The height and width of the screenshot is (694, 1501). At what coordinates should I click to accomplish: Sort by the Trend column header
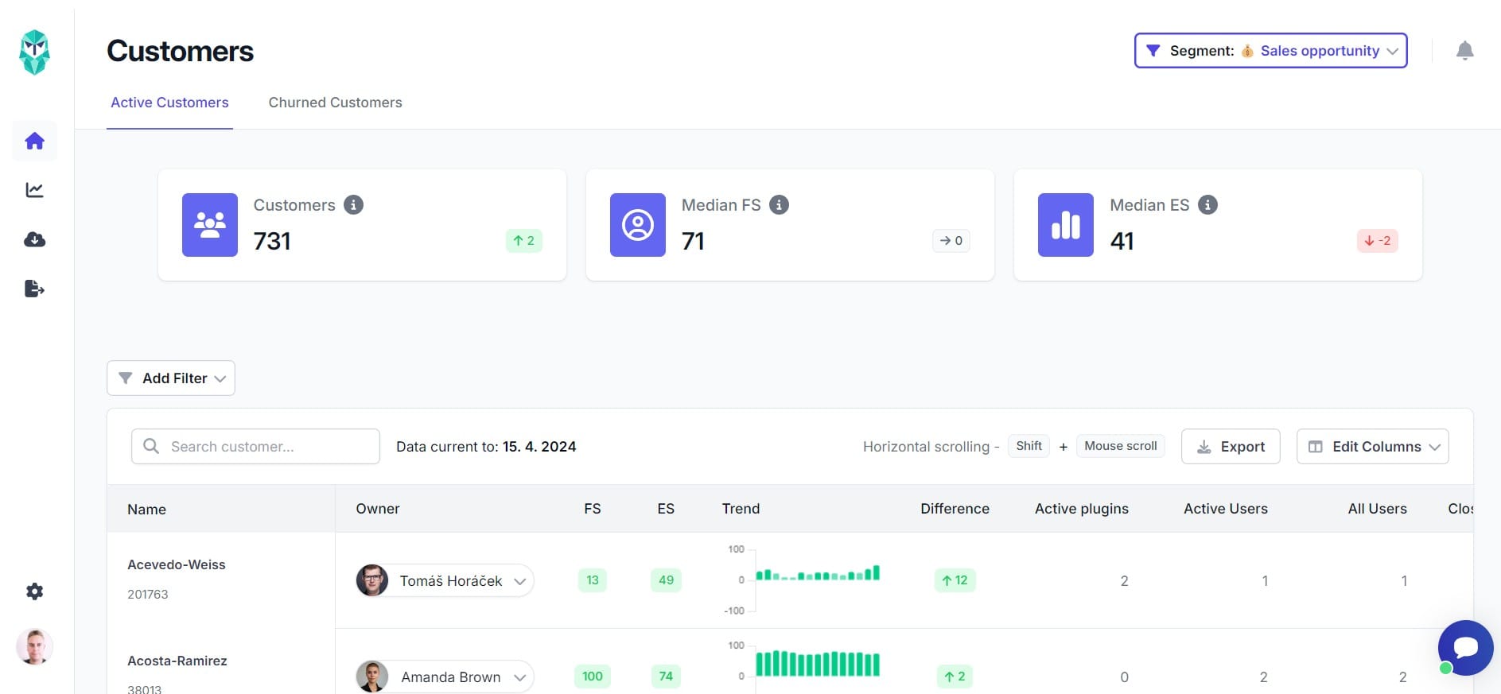[741, 509]
